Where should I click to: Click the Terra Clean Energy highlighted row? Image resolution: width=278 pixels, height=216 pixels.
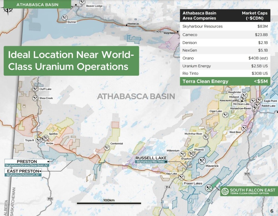point(225,81)
